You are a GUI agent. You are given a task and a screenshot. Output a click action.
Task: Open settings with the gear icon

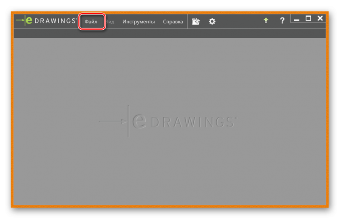pyautogui.click(x=212, y=21)
